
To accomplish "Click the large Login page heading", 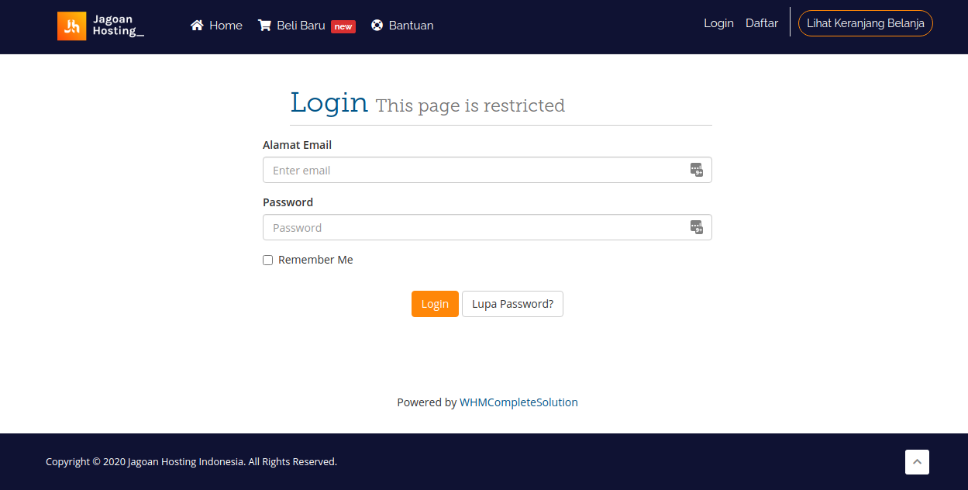I will (x=329, y=102).
